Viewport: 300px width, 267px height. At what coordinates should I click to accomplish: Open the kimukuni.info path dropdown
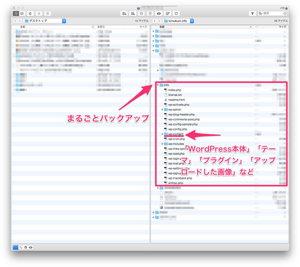point(178,21)
